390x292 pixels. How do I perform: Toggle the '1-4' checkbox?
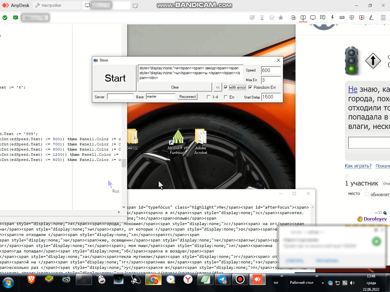coord(209,97)
